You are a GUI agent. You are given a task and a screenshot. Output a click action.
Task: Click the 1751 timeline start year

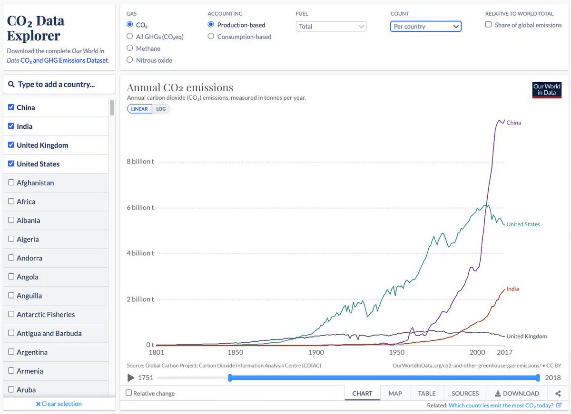pyautogui.click(x=146, y=378)
